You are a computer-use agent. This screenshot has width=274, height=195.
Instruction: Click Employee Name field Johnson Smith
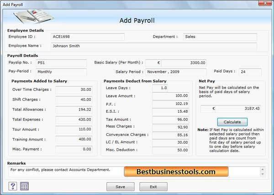(x=154, y=46)
